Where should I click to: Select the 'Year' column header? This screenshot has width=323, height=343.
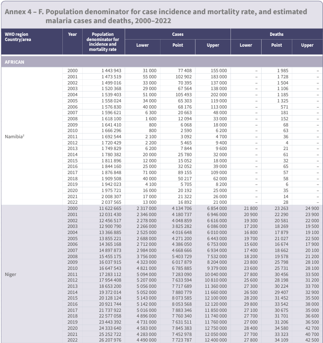[72, 34]
